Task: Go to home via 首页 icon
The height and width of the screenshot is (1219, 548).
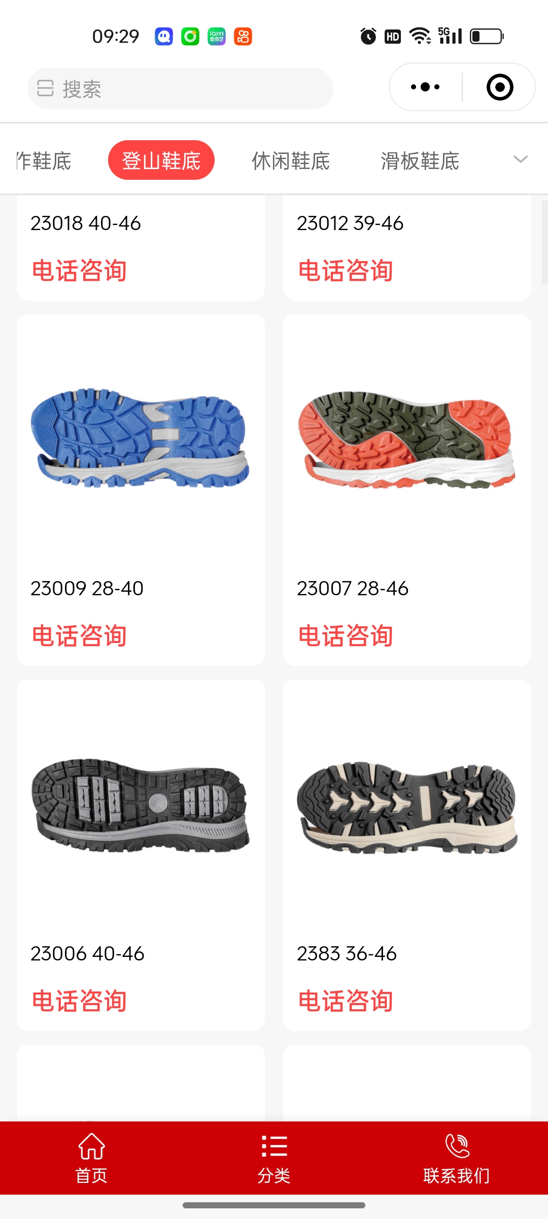Action: coord(91,1146)
